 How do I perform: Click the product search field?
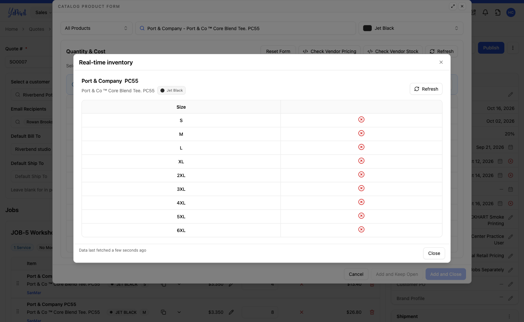(x=246, y=28)
